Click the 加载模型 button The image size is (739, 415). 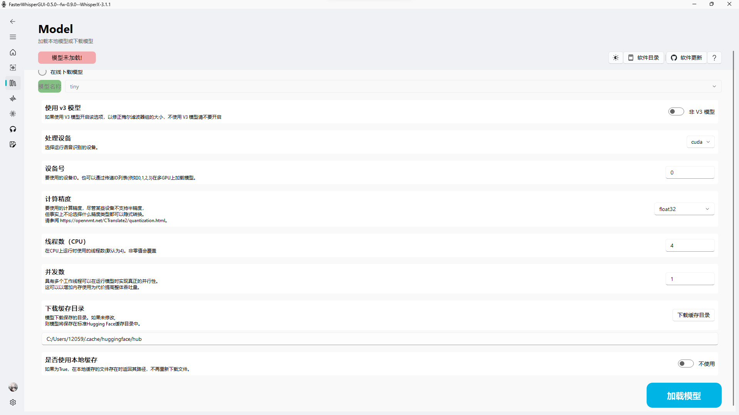tap(684, 395)
